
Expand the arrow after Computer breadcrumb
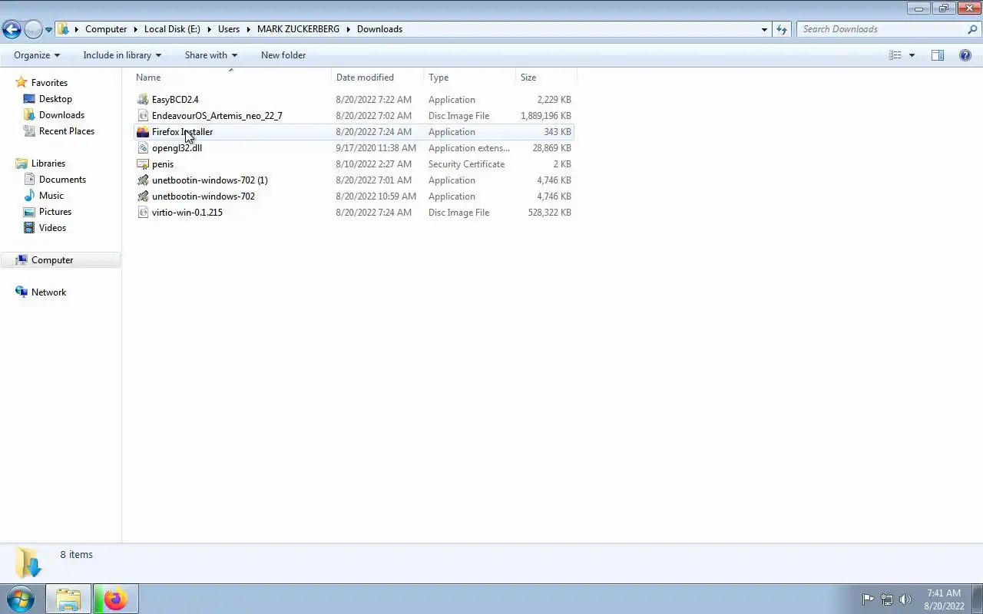[136, 29]
